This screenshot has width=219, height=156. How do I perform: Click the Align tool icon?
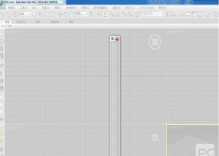click(x=173, y=14)
